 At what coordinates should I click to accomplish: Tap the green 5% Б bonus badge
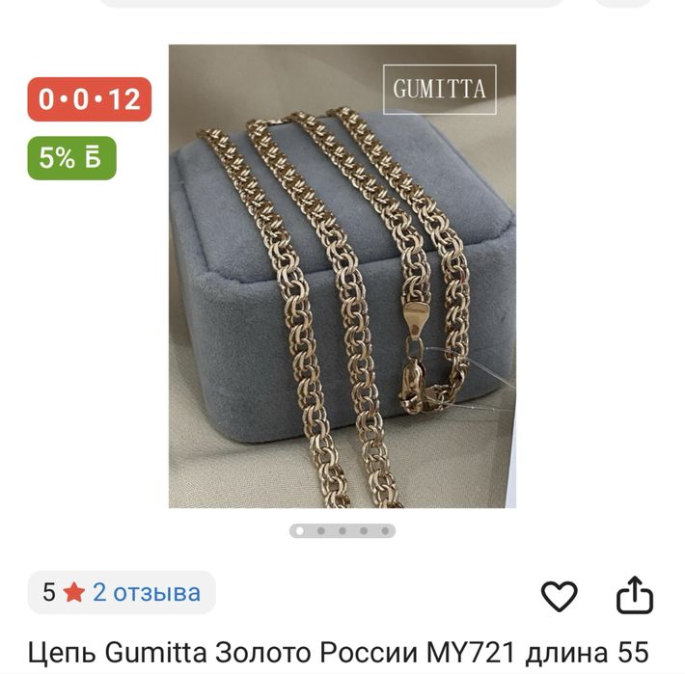tap(72, 158)
